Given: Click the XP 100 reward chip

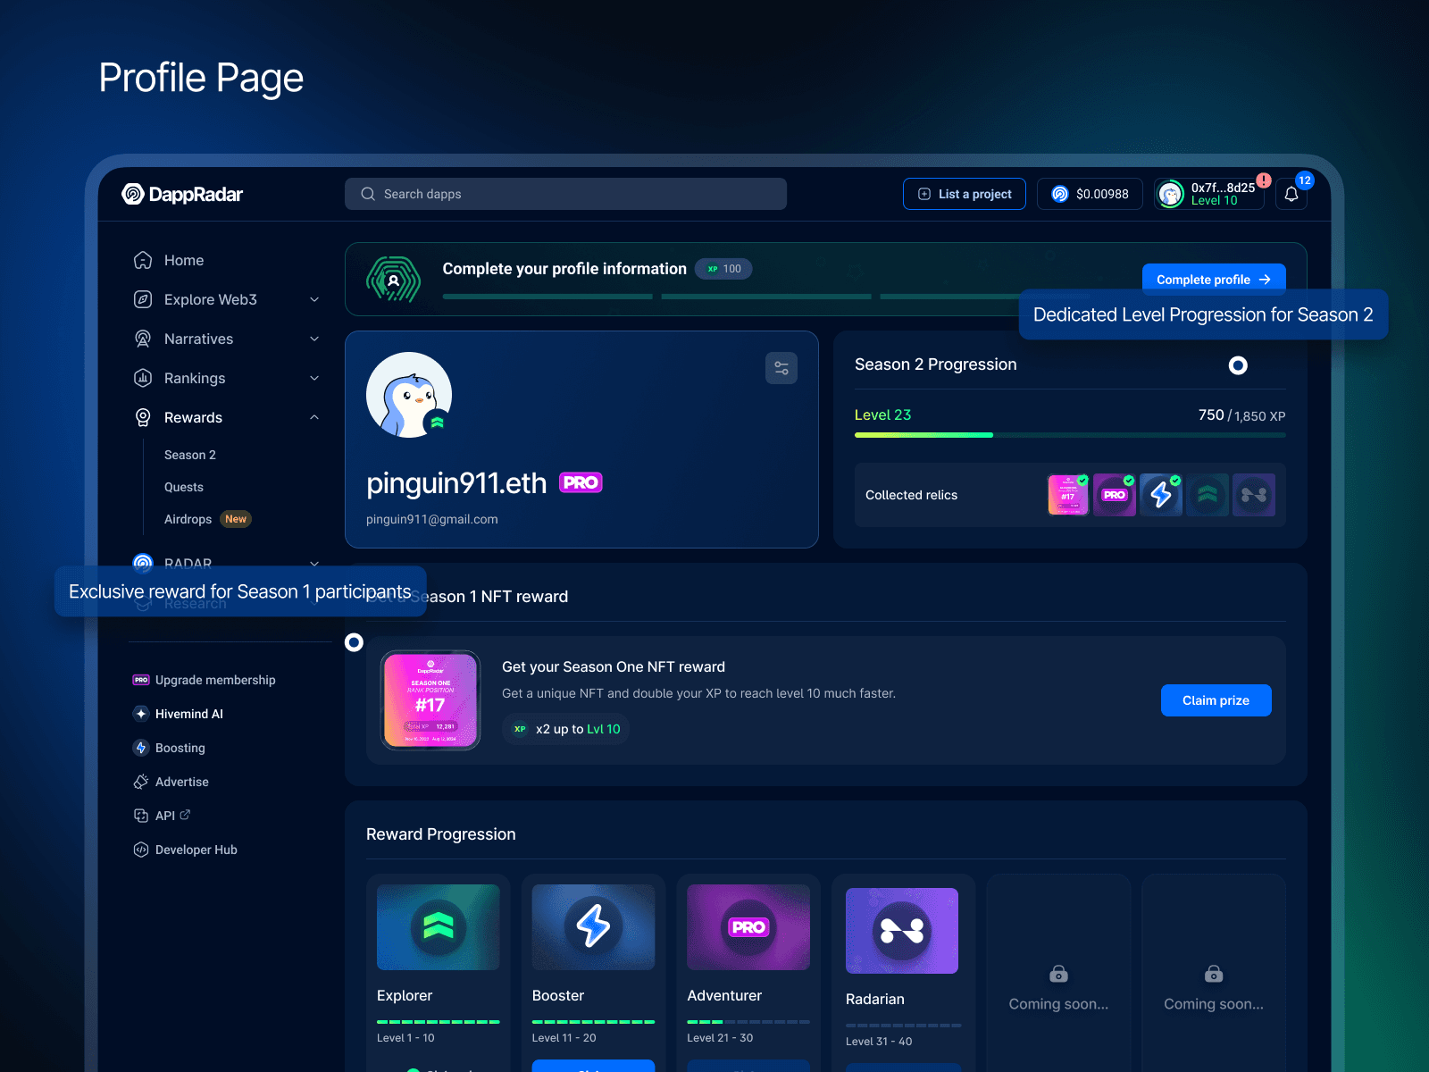Looking at the screenshot, I should pos(723,269).
